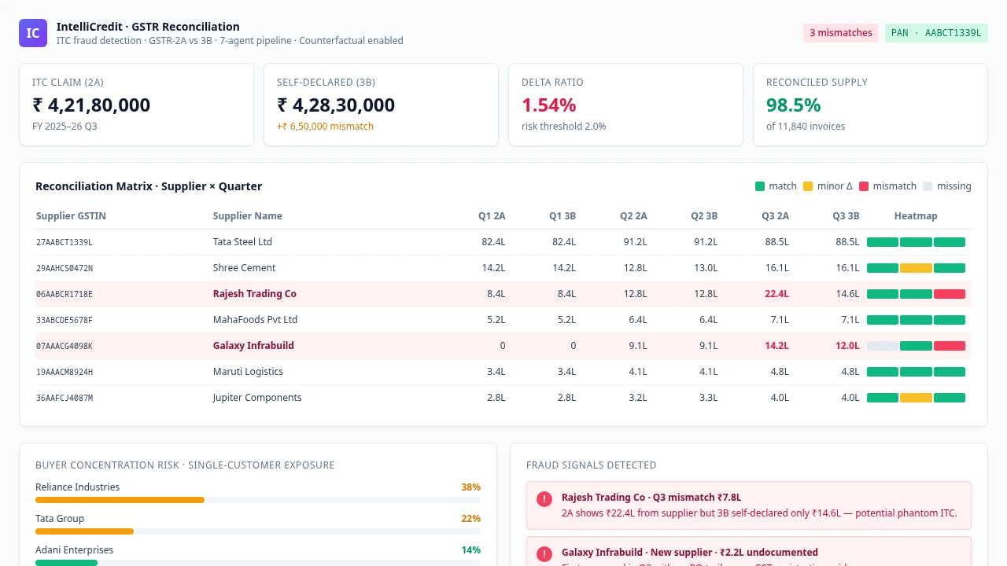Click GSTIN 19AAACM8924H
Image resolution: width=1007 pixels, height=566 pixels.
pos(65,372)
